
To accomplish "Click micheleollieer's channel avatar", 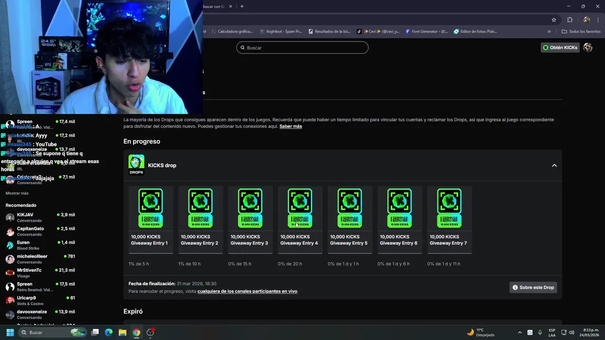I will pos(10,259).
